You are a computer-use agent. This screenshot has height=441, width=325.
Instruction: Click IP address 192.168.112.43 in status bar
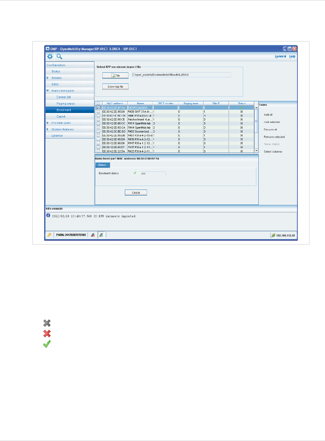286,236
